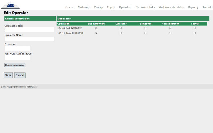Open the Provoz menu
The height and width of the screenshot is (133, 213).
69,7
